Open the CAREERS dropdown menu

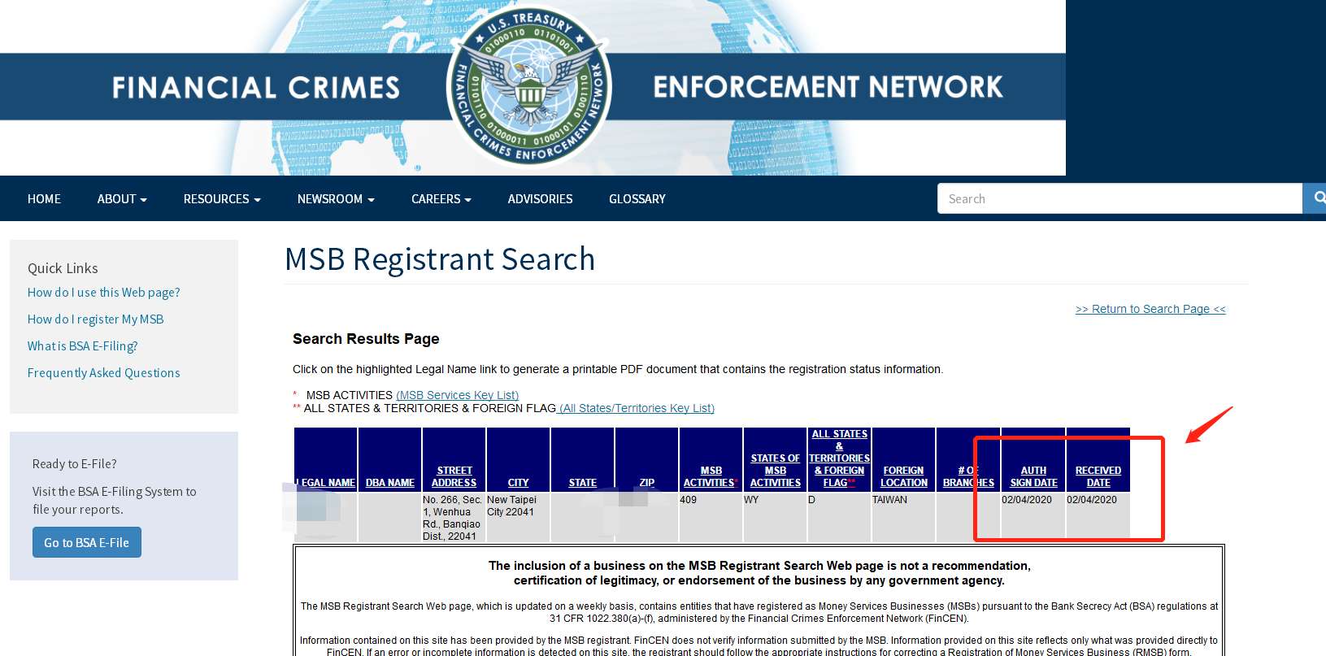[x=441, y=199]
